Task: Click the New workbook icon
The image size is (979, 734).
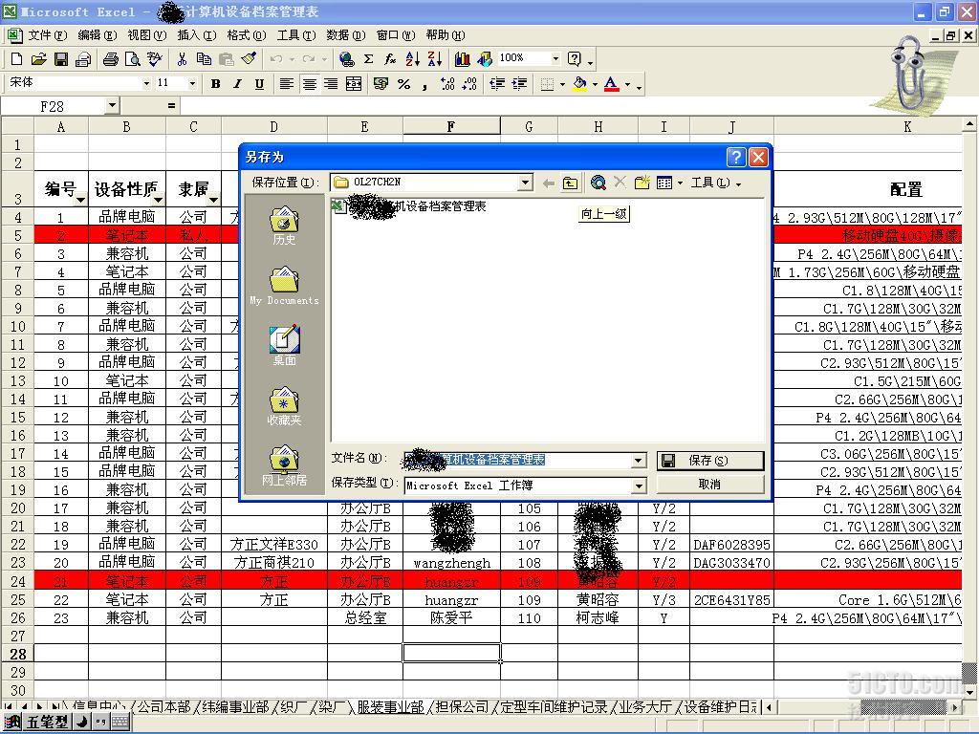Action: [x=17, y=59]
